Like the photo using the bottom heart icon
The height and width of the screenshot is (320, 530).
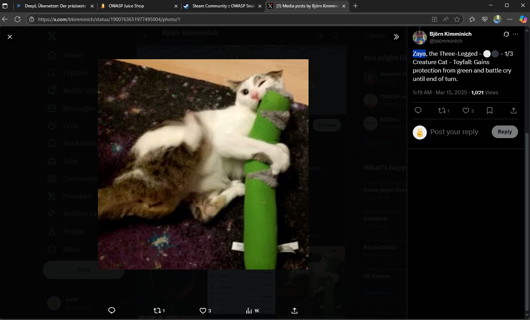[x=203, y=311]
